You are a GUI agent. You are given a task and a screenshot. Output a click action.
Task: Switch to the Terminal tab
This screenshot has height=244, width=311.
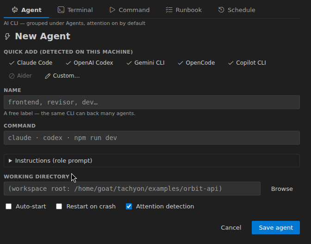75,10
